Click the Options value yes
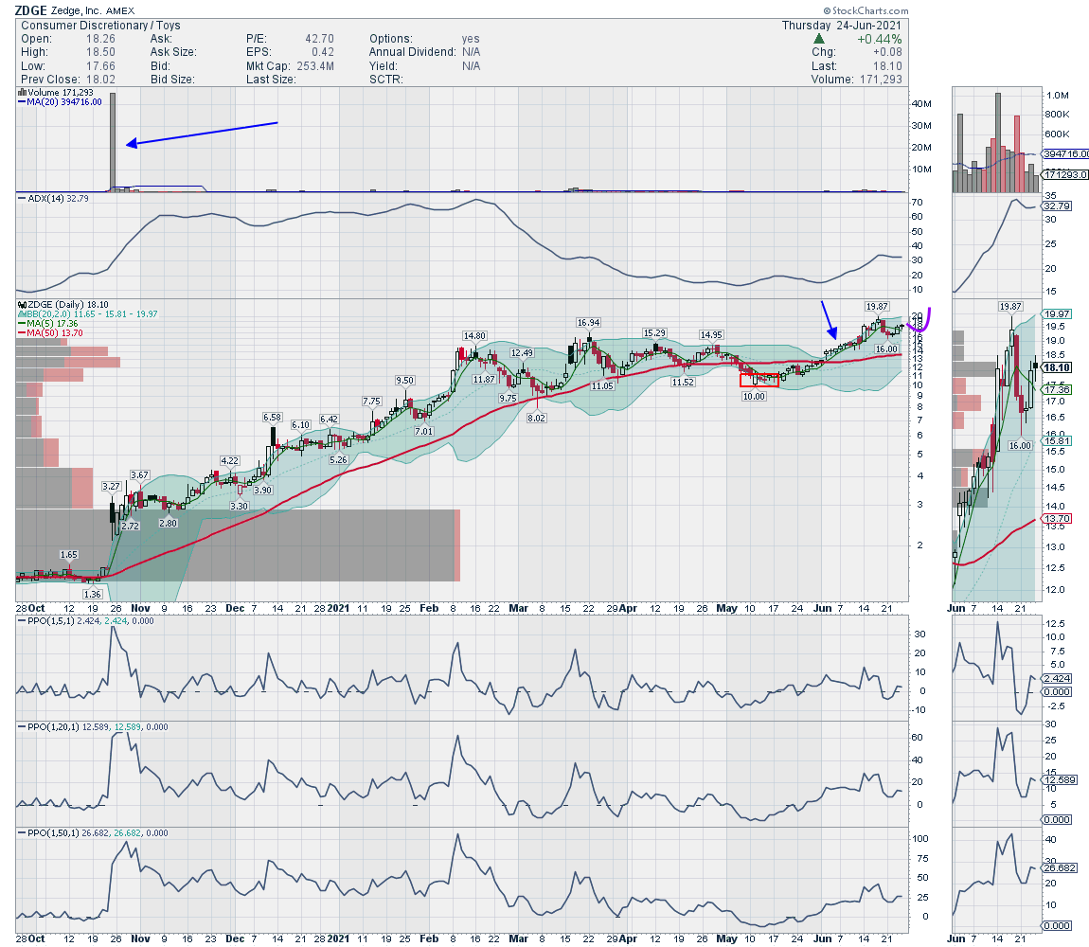The image size is (1089, 947). click(471, 39)
